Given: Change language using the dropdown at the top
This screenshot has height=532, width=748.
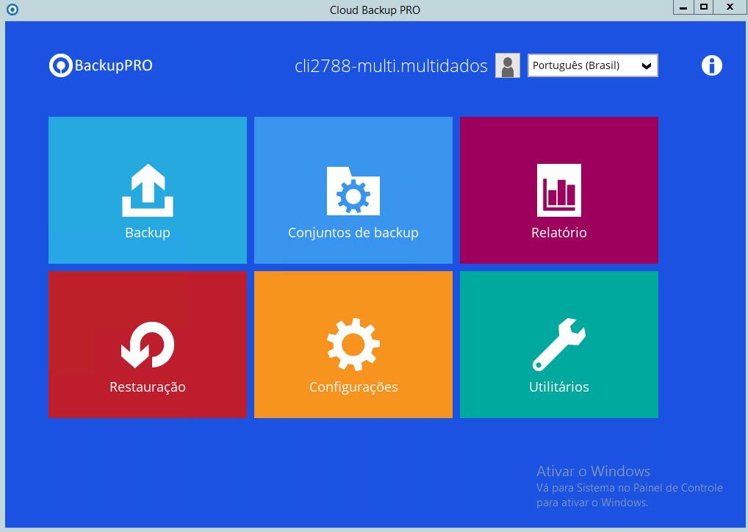Looking at the screenshot, I should [592, 65].
